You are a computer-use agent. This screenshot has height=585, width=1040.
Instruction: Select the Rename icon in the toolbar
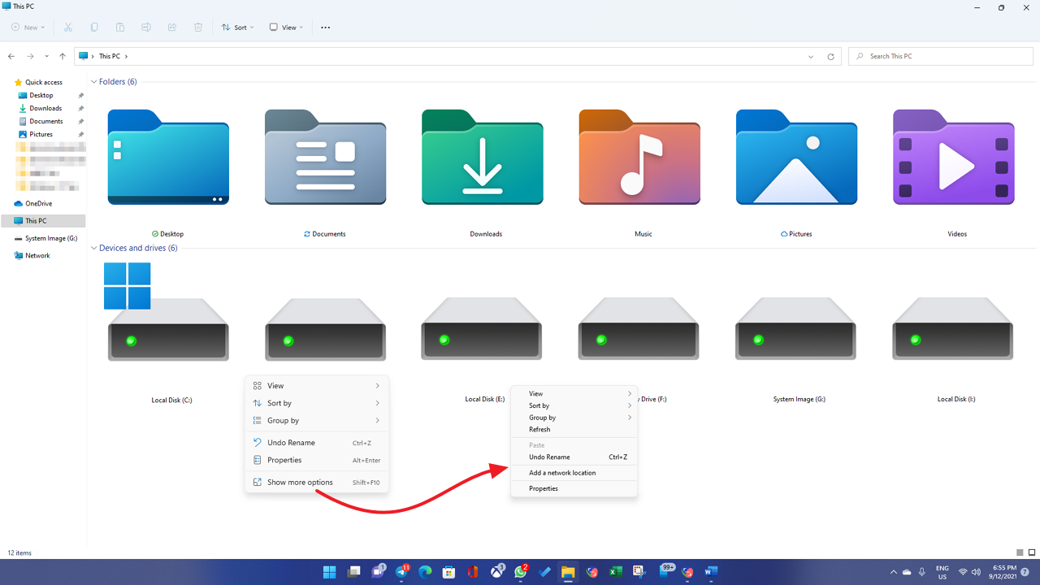click(x=146, y=27)
